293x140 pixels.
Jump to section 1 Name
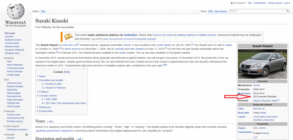click(41, 76)
